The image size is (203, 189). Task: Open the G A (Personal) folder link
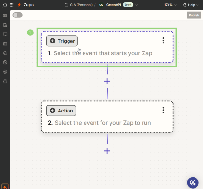click(x=78, y=5)
